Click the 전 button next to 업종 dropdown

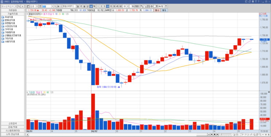(x=40, y=6)
